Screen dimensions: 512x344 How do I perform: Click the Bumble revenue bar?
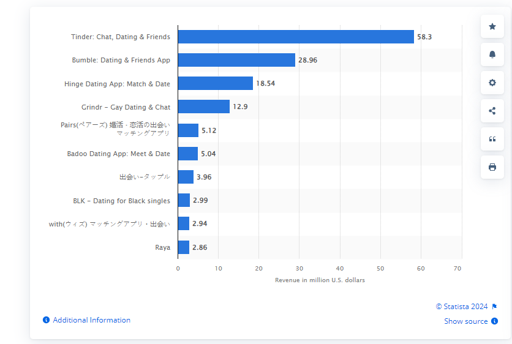pyautogui.click(x=236, y=60)
